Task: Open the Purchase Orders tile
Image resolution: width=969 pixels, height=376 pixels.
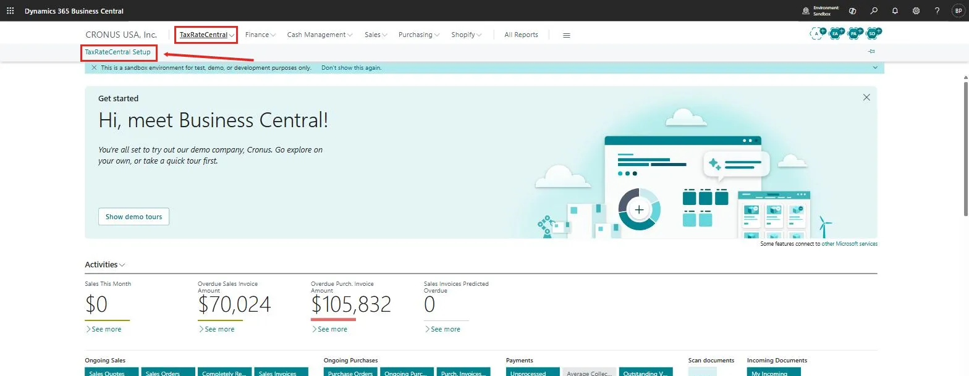Action: coord(351,372)
